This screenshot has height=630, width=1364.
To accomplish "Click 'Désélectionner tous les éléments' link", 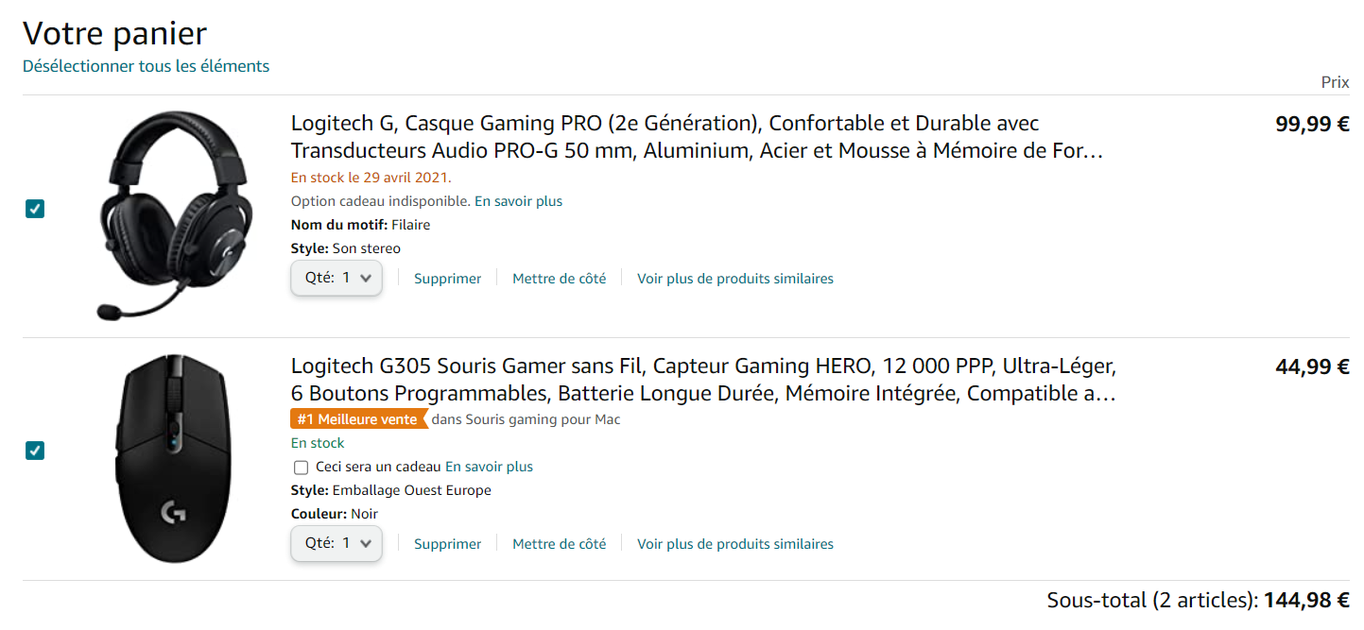I will click(147, 66).
